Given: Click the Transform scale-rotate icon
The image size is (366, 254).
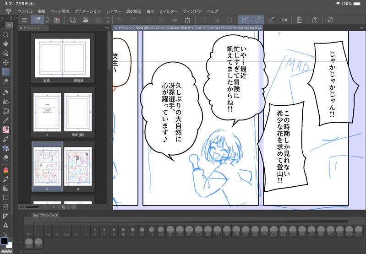Looking at the screenshot, I should point(187,20).
